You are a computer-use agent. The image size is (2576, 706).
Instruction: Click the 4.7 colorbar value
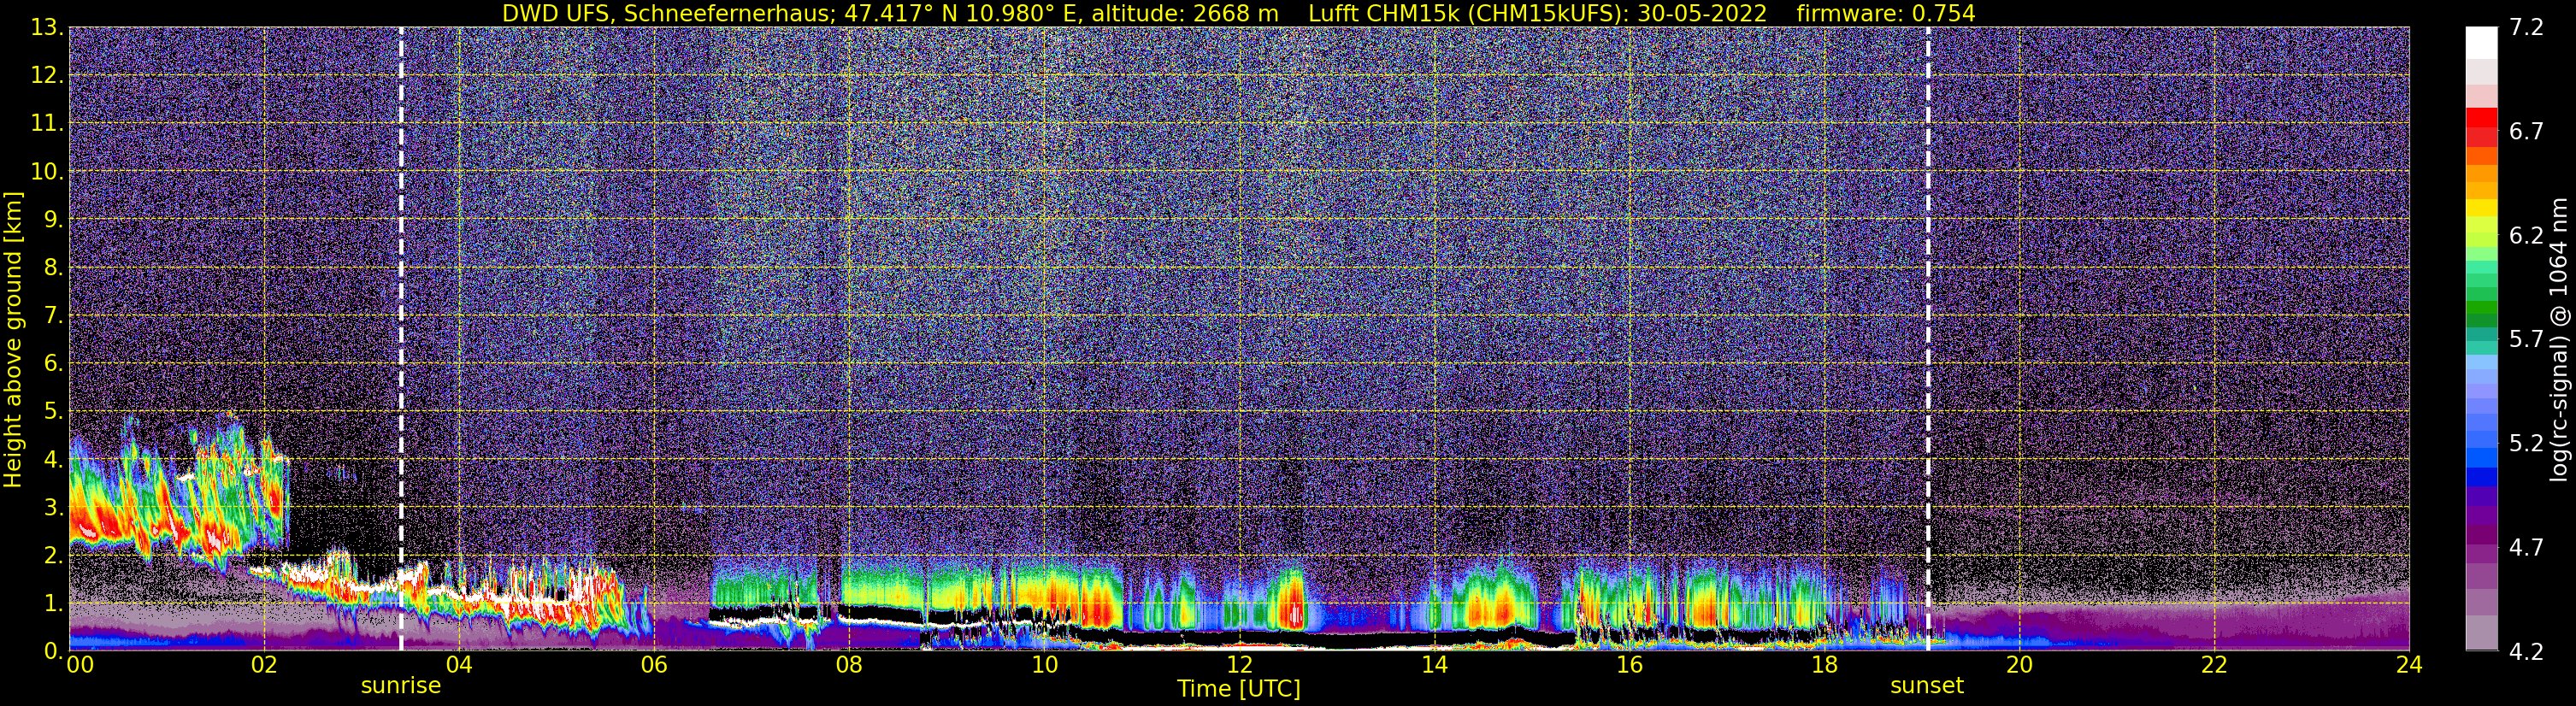(2526, 547)
